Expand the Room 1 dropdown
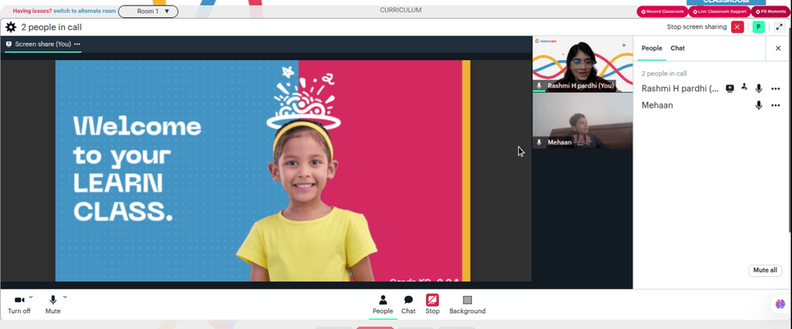 148,11
